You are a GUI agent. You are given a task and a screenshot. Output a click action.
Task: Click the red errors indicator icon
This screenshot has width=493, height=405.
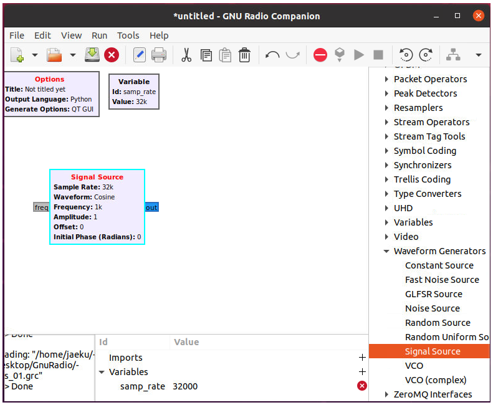pos(320,55)
